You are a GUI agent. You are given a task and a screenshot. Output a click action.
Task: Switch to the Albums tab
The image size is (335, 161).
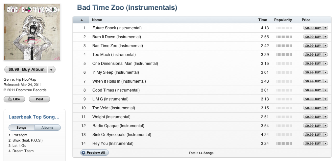point(47,128)
